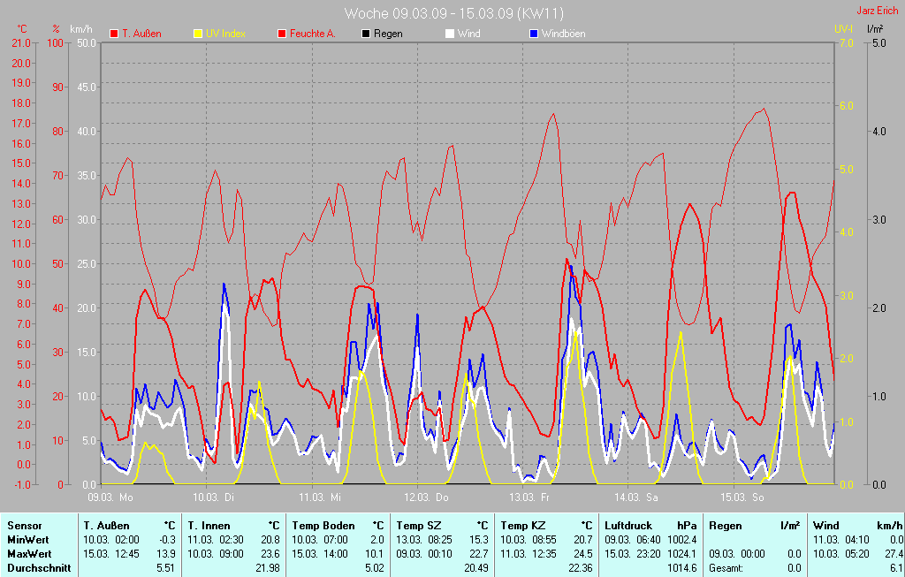Click the 'hPa' unit in the table

coord(687,526)
